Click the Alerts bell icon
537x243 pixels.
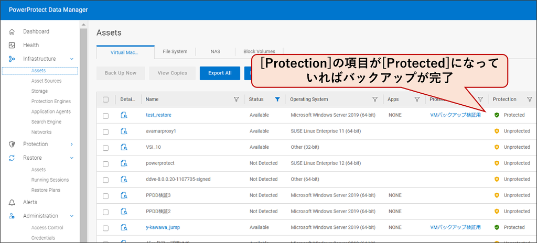[x=12, y=202]
